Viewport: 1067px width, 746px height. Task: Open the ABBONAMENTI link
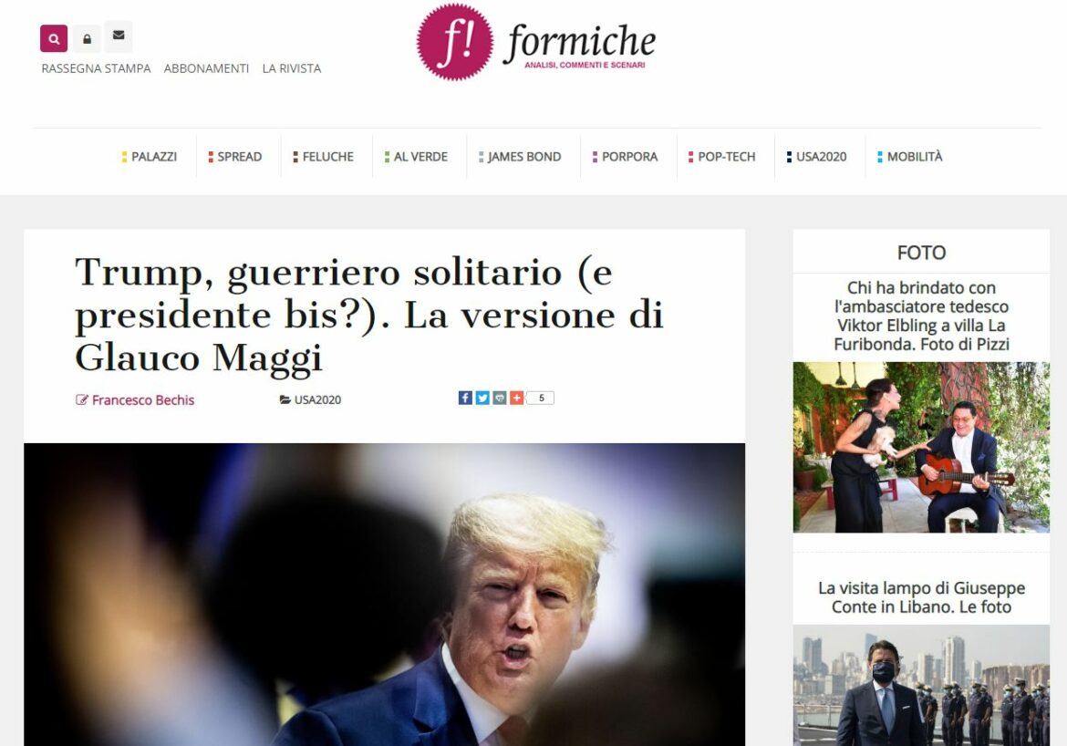click(x=206, y=68)
